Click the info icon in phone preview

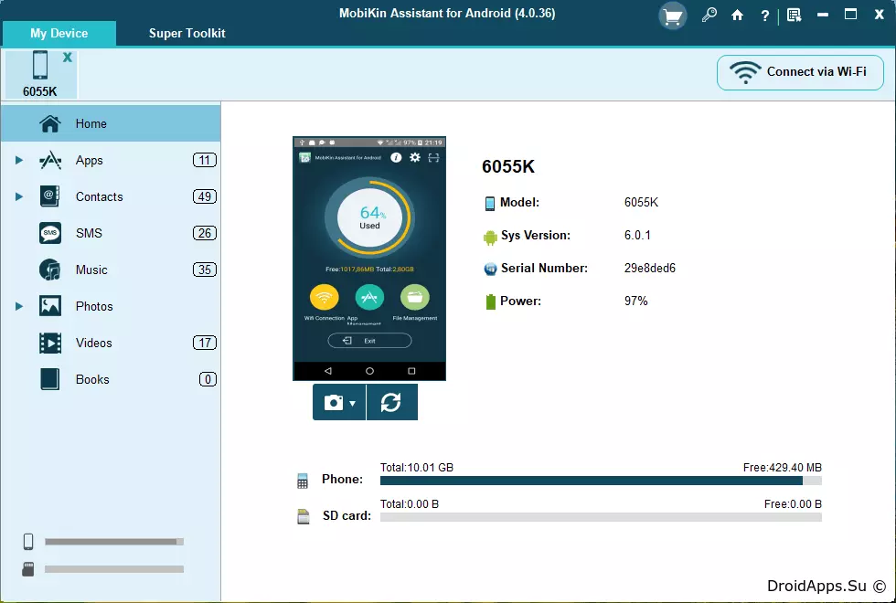(x=396, y=157)
